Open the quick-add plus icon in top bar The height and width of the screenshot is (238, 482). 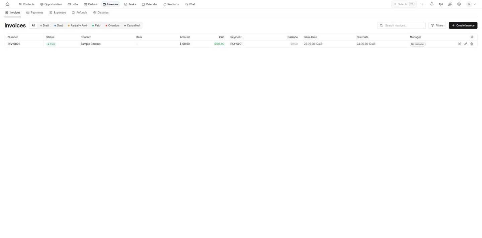[423, 4]
